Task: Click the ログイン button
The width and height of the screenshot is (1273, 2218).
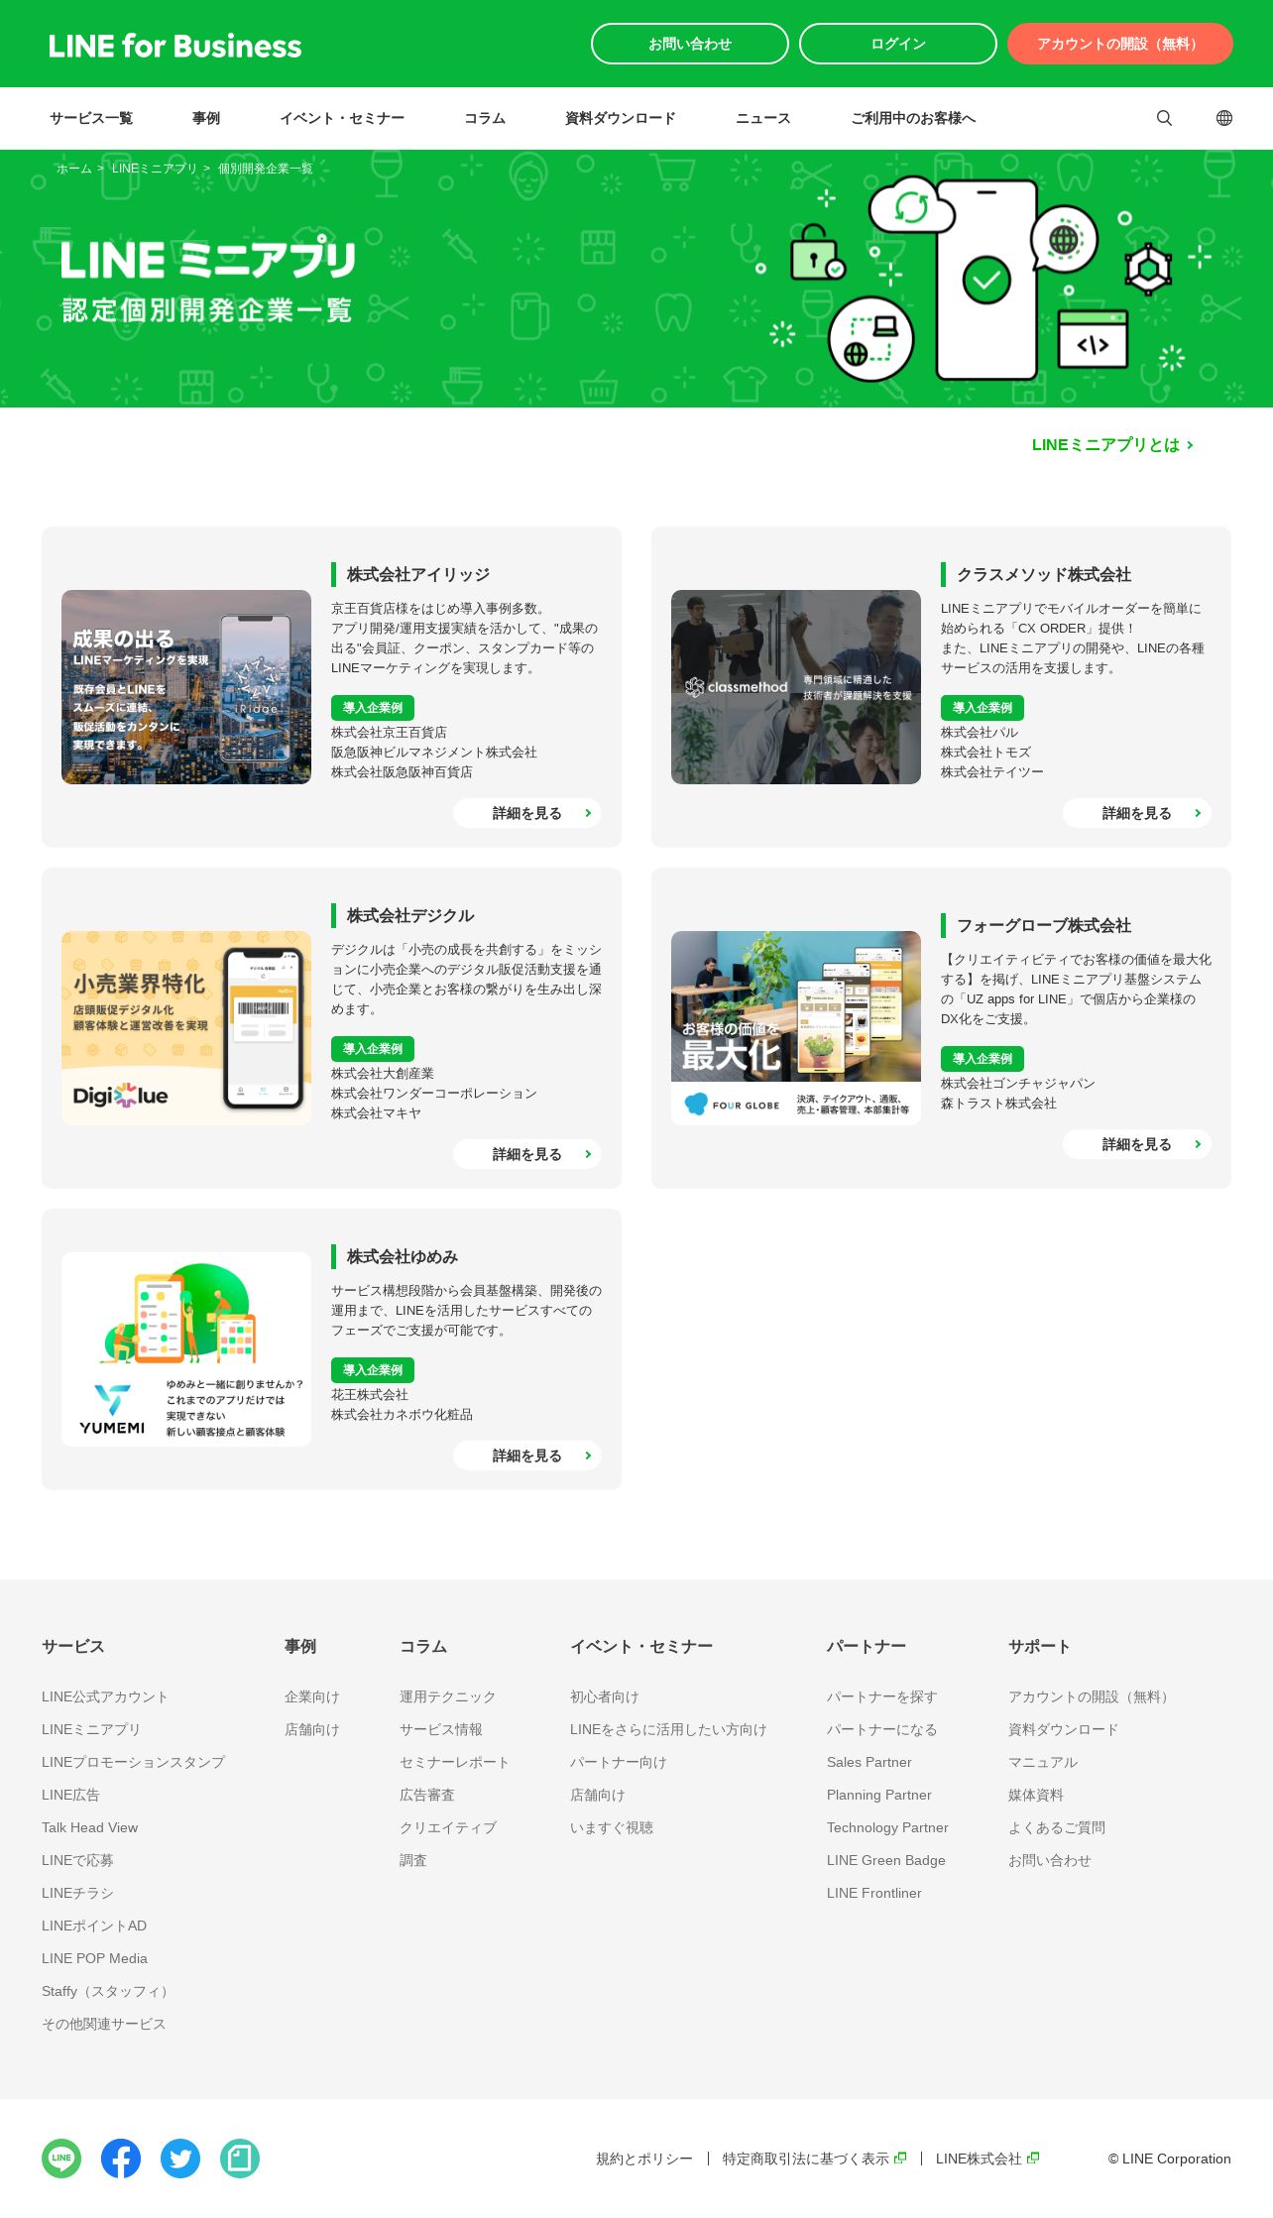Action: tap(898, 44)
